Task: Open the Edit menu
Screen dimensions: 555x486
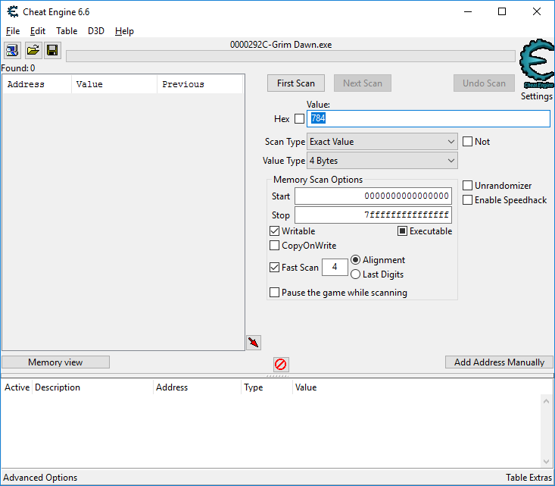Action: [38, 31]
